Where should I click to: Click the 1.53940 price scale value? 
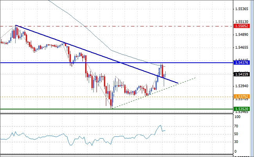[x=241, y=86]
